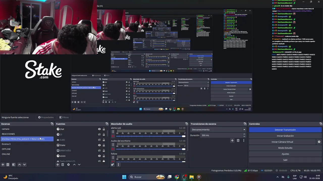Open advanced audio properties gears icon
The image size is (323, 181).
pyautogui.click(x=113, y=165)
